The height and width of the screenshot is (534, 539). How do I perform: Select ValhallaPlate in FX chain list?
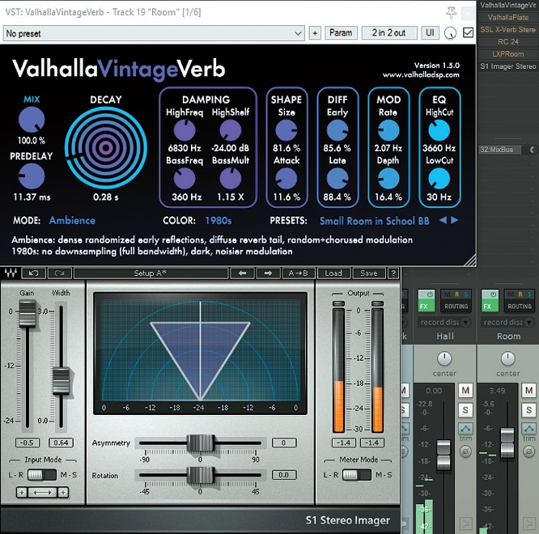pyautogui.click(x=507, y=18)
